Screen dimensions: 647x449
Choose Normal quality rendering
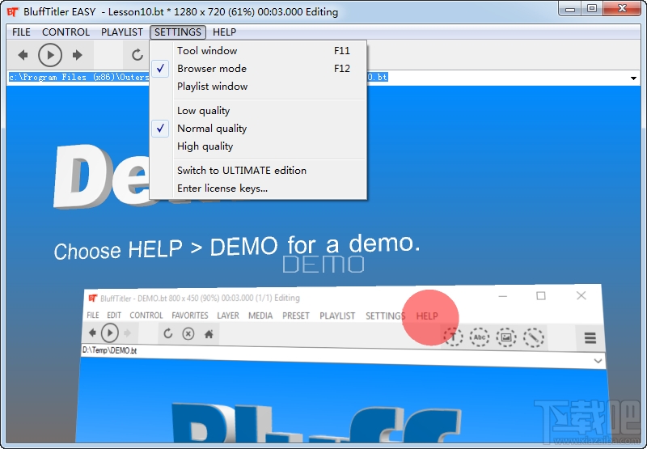point(258,129)
